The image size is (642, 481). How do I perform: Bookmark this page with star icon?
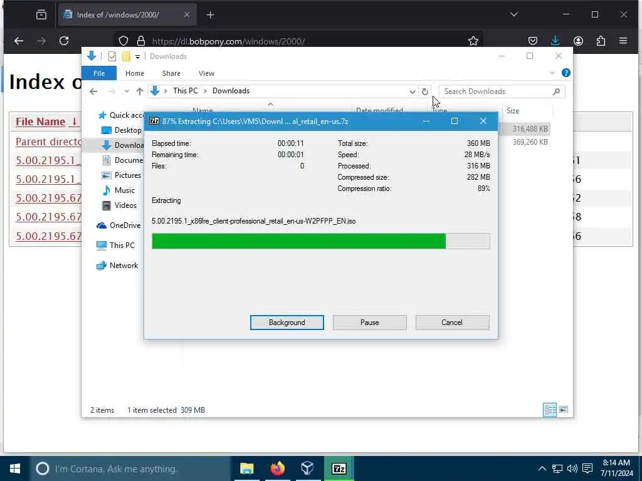pyautogui.click(x=473, y=41)
